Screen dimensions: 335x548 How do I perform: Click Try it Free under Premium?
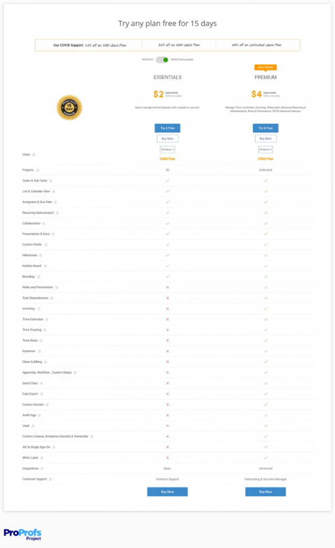coord(266,128)
